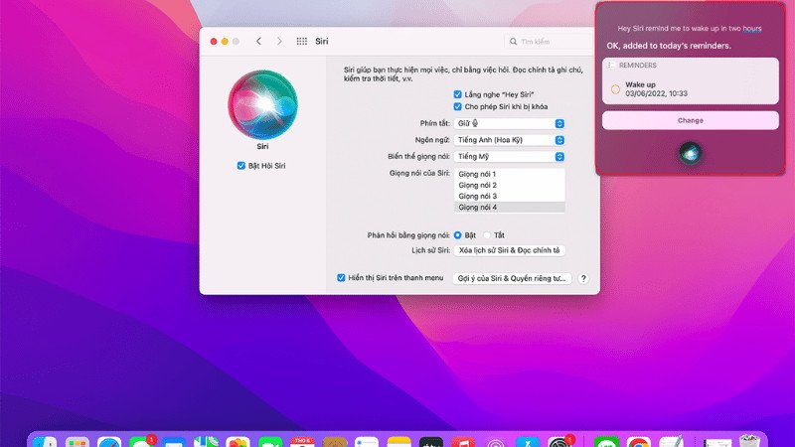Image resolution: width=795 pixels, height=447 pixels.
Task: Open Google Chrome from the Dock
Action: pyautogui.click(x=638, y=442)
